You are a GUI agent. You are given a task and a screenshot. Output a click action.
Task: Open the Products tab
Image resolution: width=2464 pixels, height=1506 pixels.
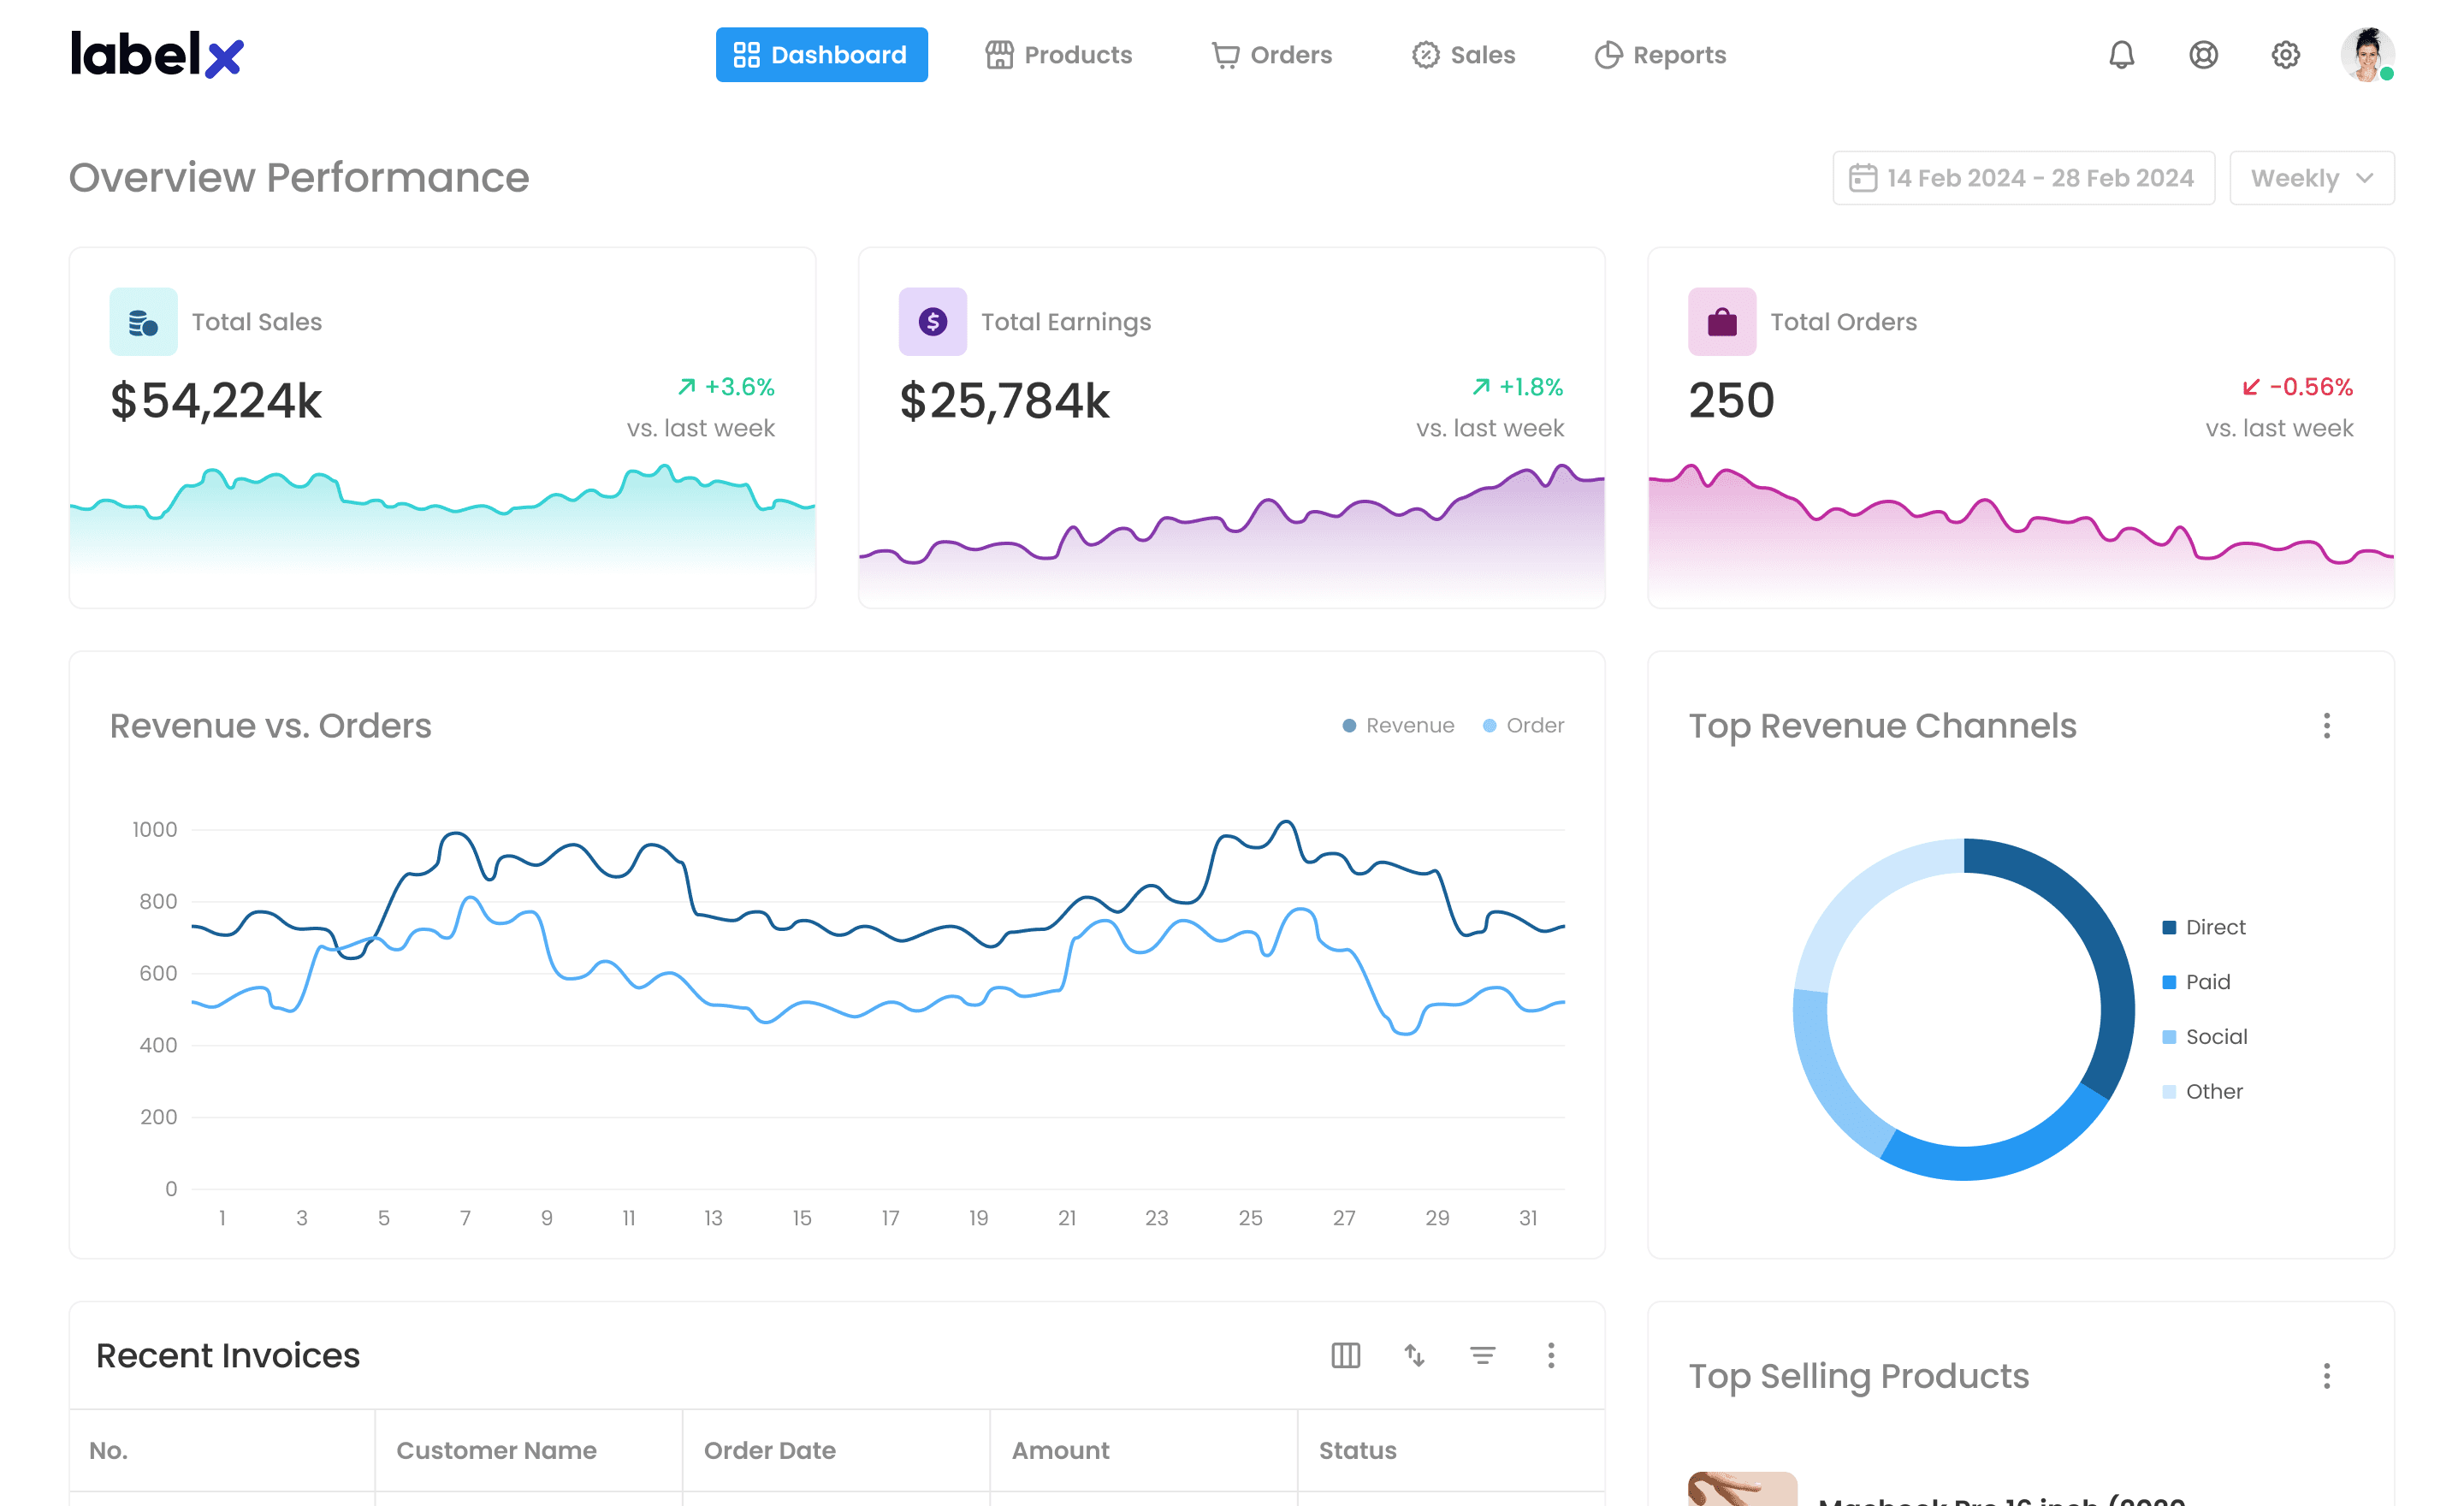click(1058, 55)
